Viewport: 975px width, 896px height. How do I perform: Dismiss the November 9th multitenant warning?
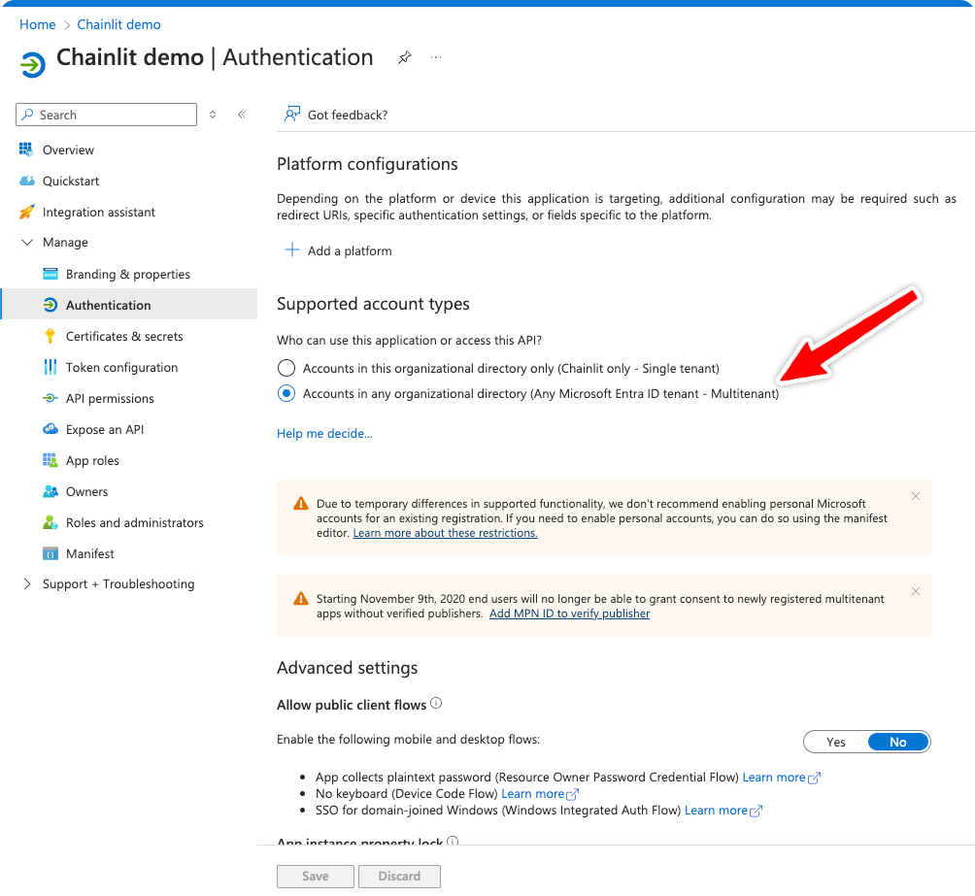(x=916, y=591)
